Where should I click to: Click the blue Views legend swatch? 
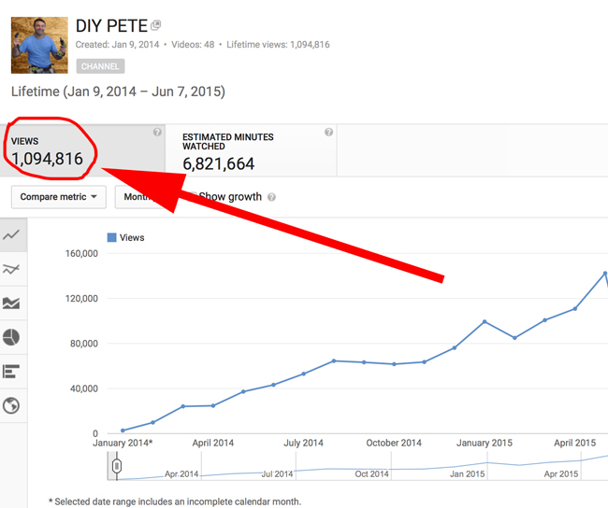click(x=111, y=238)
